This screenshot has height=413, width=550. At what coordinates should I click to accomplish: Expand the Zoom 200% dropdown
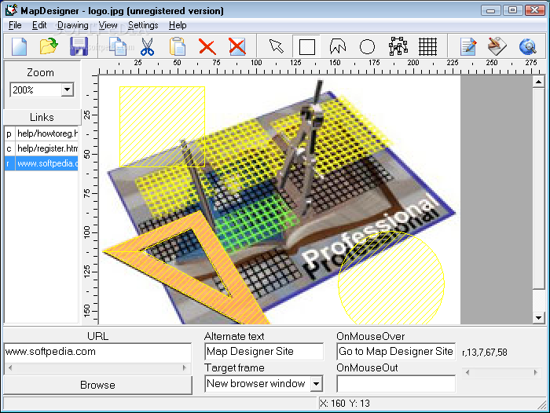[x=67, y=90]
